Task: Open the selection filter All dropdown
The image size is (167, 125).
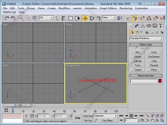Action: [x=46, y=17]
